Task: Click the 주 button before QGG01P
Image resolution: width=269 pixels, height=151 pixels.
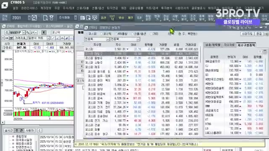Action: click(7, 32)
